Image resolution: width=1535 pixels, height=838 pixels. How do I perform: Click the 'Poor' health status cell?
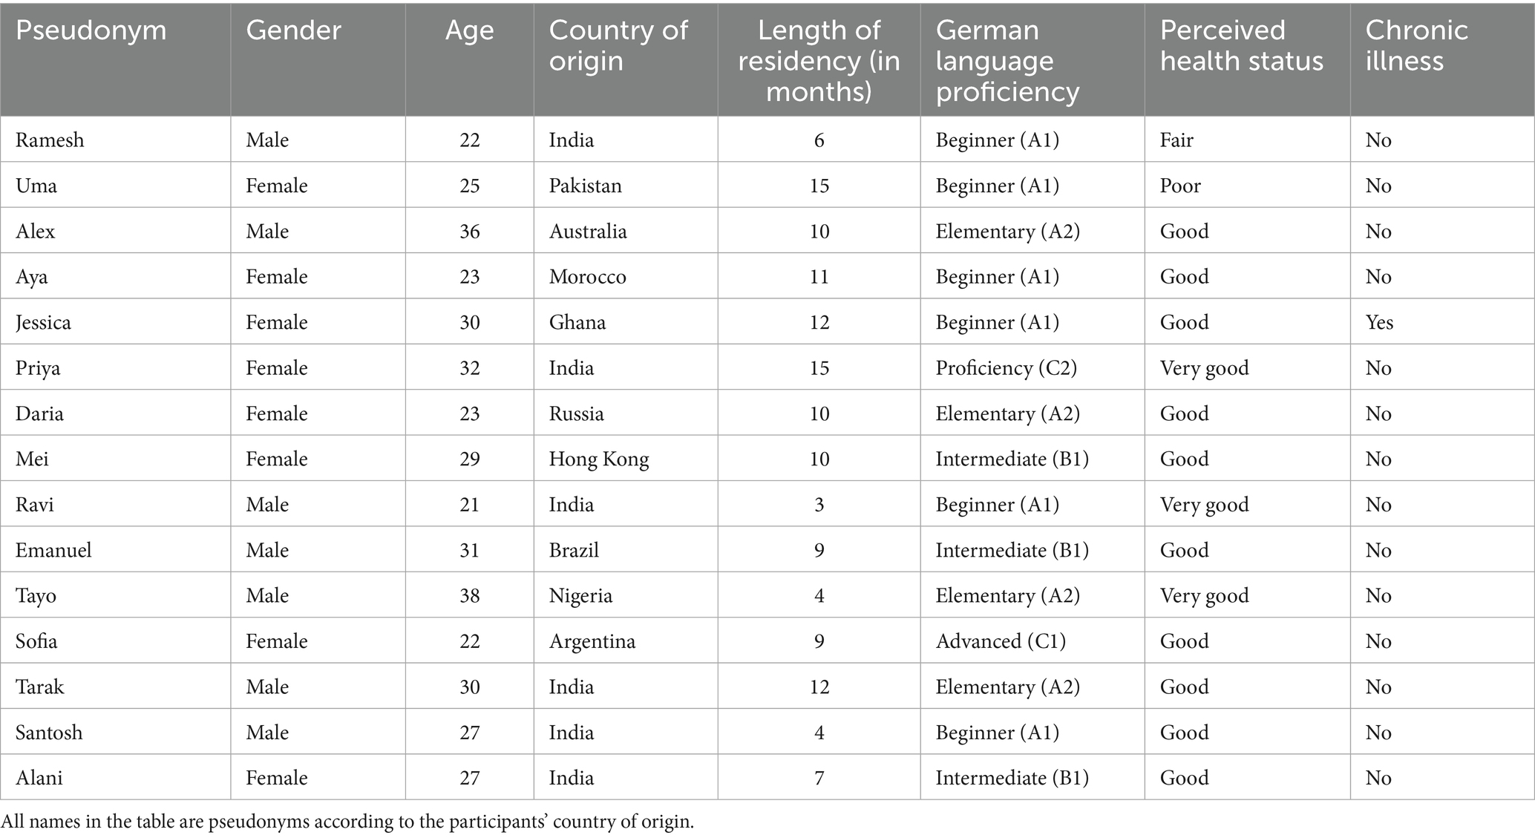1180,186
